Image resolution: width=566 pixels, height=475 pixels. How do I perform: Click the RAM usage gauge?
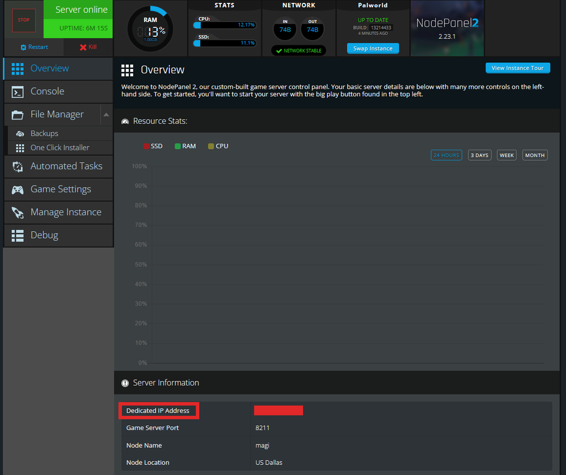(x=150, y=27)
